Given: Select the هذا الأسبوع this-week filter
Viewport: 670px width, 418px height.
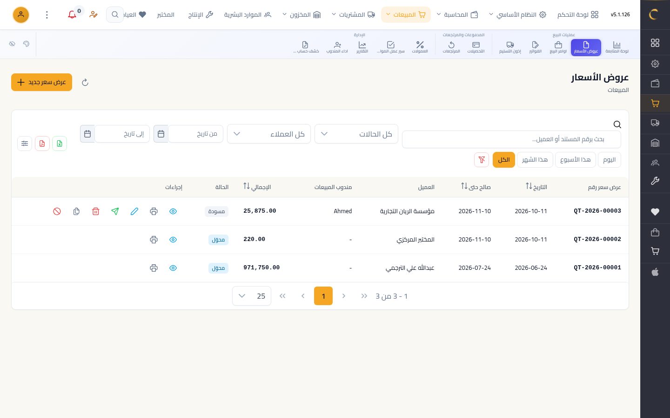Looking at the screenshot, I should (x=575, y=160).
